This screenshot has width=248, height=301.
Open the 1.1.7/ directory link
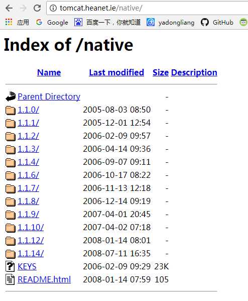(x=29, y=188)
